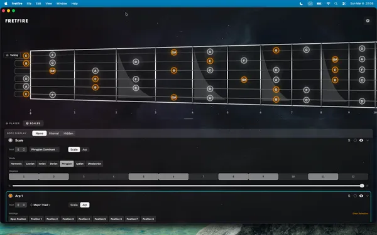
Task: Switch to the Player tab
Action: tap(13, 123)
